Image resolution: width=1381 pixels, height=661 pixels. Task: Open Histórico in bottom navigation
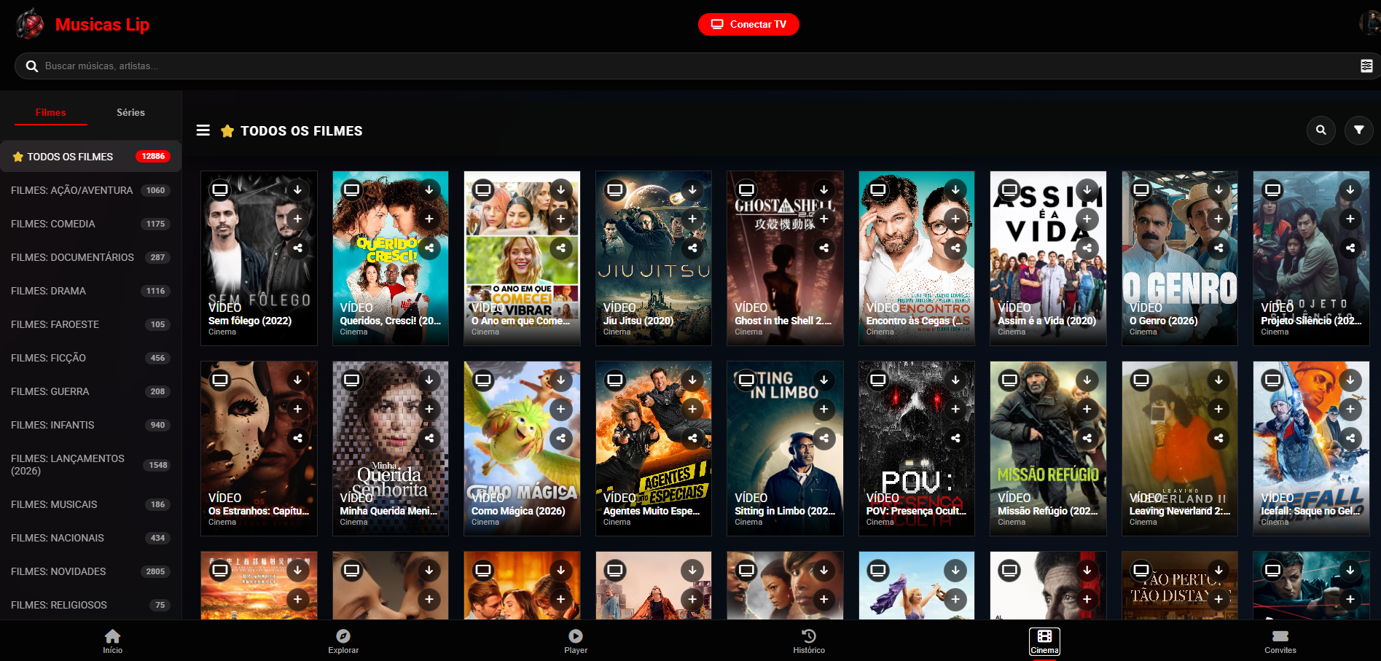(x=809, y=641)
